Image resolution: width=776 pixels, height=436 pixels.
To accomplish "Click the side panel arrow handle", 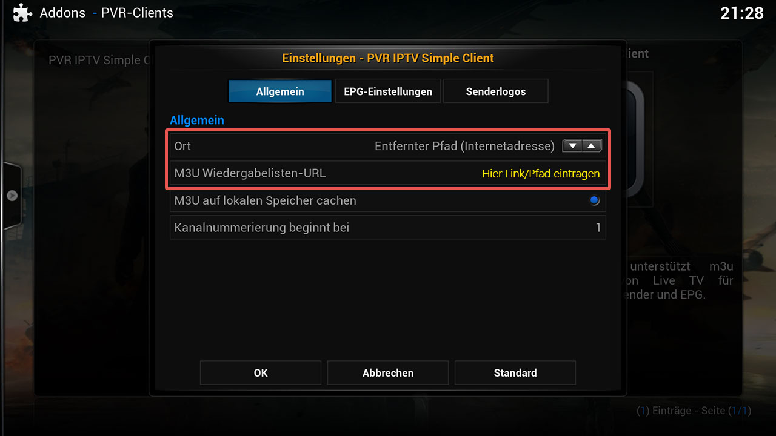I will pyautogui.click(x=12, y=196).
